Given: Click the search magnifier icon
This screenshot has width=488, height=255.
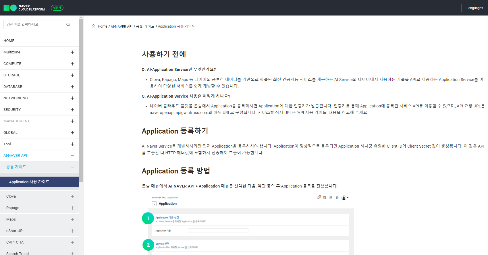Looking at the screenshot, I should tap(68, 25).
